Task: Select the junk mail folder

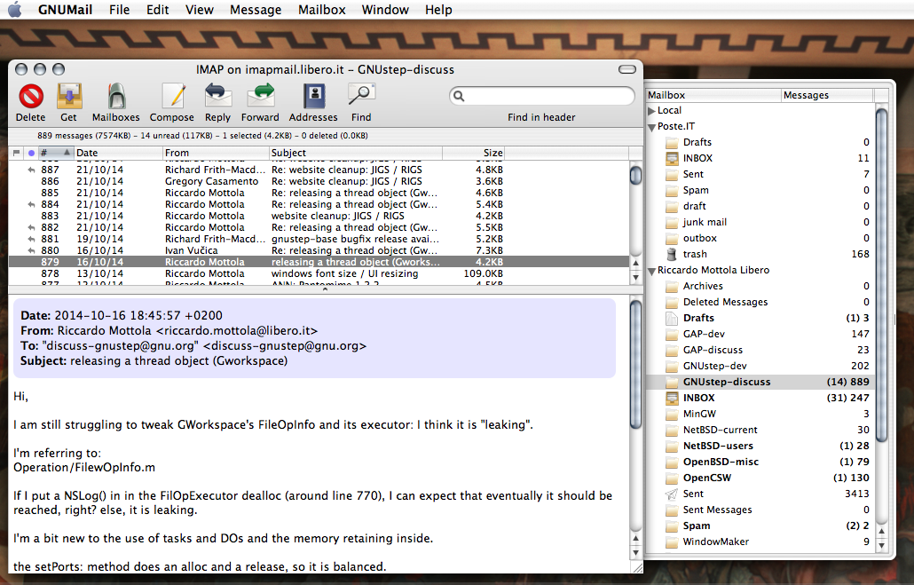Action: pyautogui.click(x=760, y=222)
